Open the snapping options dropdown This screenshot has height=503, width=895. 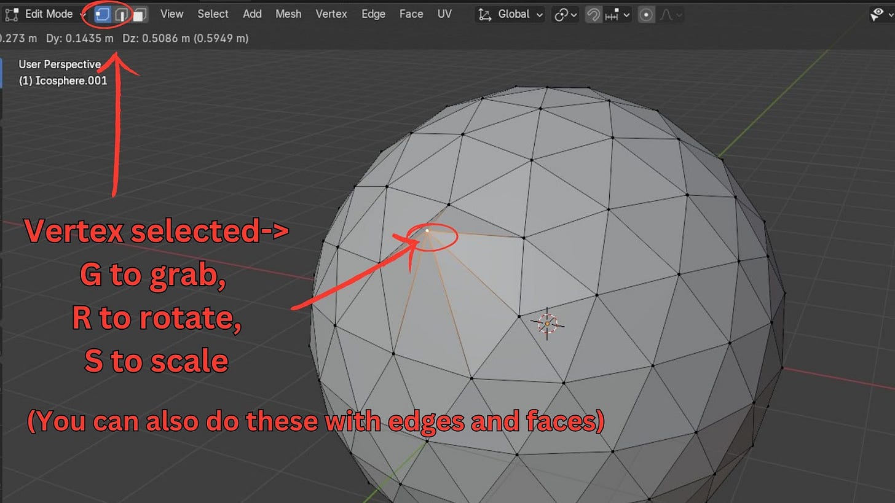click(617, 14)
